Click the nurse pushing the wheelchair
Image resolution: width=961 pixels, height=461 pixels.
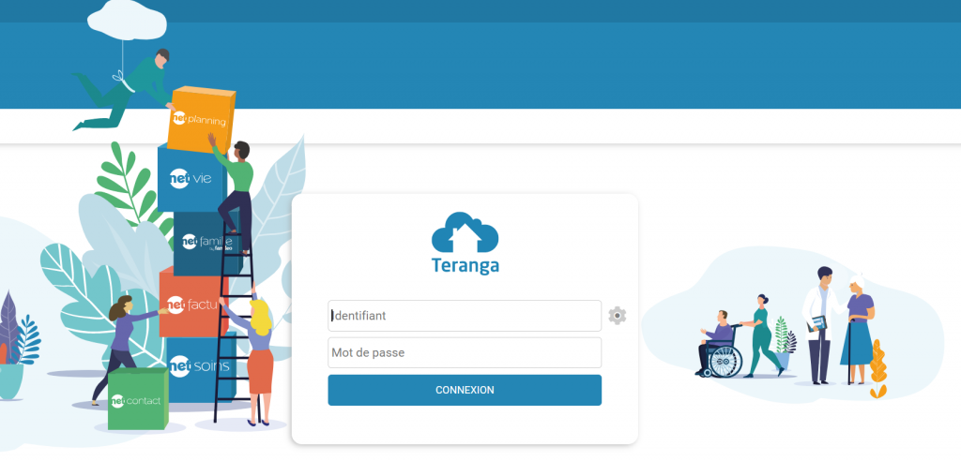(x=760, y=333)
